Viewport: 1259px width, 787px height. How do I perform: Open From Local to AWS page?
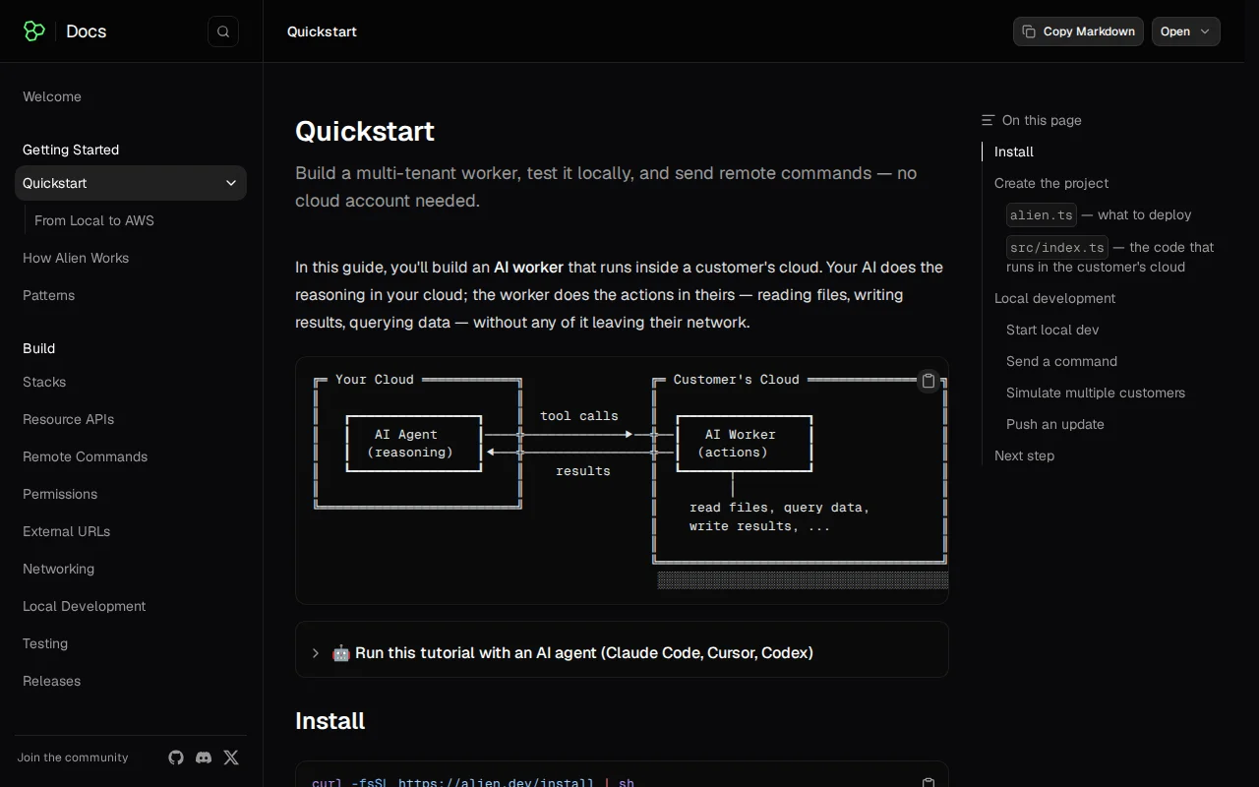(x=94, y=220)
